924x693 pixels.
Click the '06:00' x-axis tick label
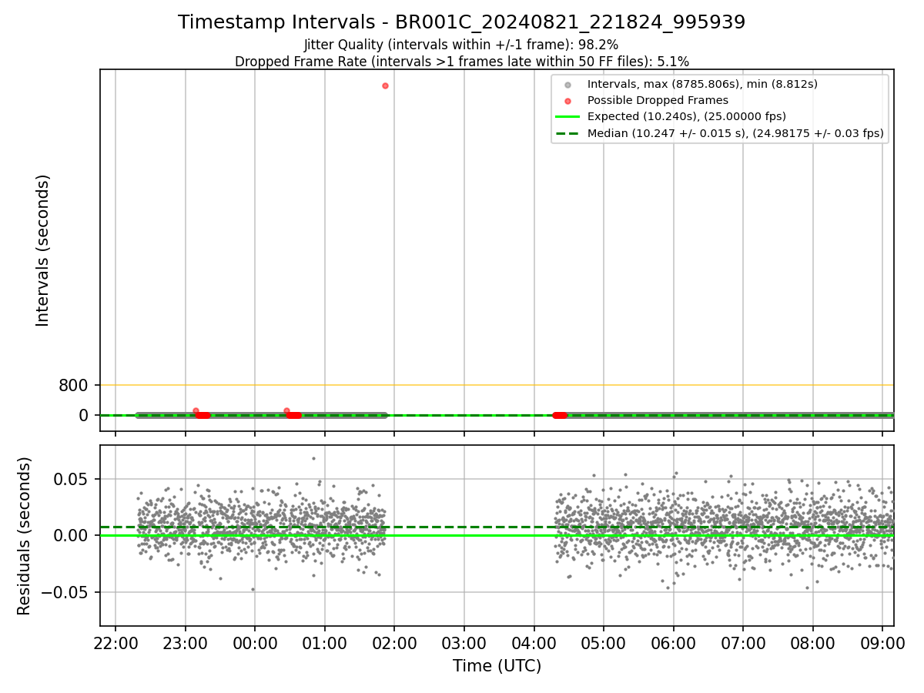pyautogui.click(x=674, y=642)
